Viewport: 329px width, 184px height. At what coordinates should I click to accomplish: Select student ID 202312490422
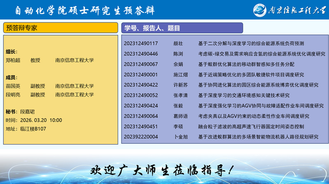click(141, 85)
